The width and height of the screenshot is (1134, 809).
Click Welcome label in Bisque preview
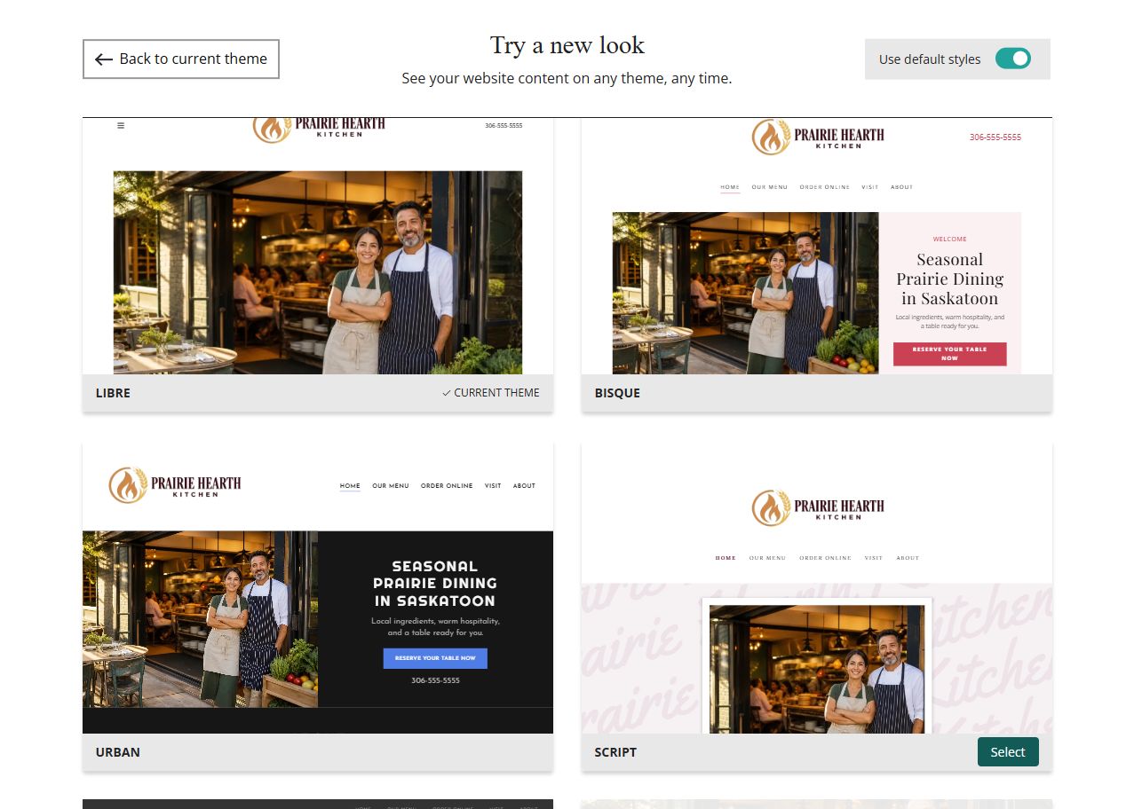pos(950,240)
